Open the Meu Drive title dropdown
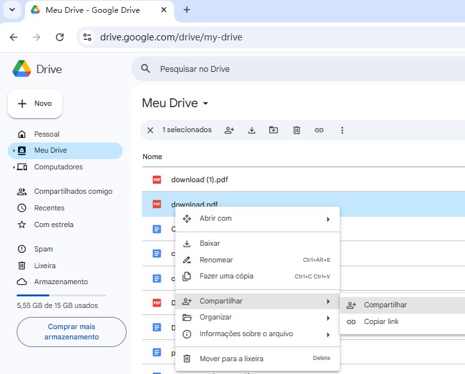Screen dimensions: 465x374 pos(206,104)
